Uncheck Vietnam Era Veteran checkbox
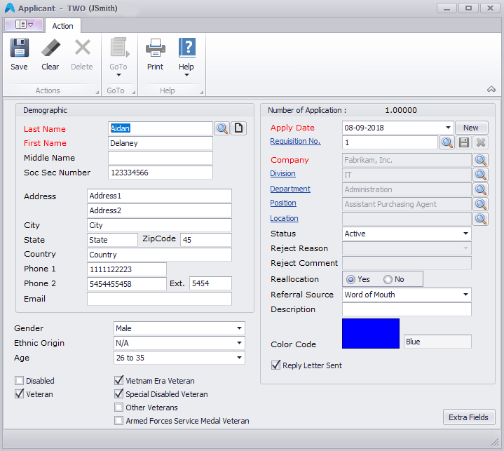This screenshot has height=451, width=504. pyautogui.click(x=119, y=381)
